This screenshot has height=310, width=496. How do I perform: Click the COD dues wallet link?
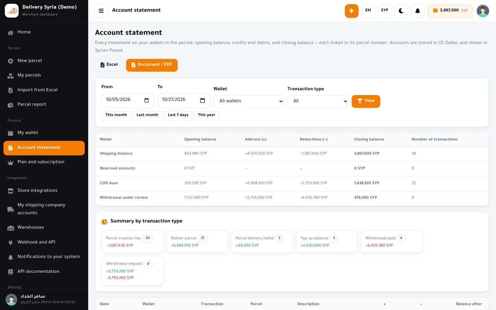[x=109, y=183]
